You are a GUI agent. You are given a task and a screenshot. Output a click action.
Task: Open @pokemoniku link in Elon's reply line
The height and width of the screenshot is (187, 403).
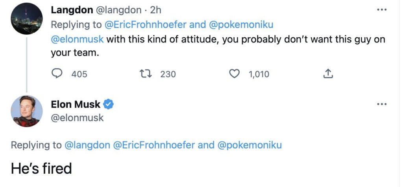[x=249, y=145]
